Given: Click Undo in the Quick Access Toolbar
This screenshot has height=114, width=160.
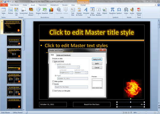Looking at the screenshot, I should pos(8,2).
